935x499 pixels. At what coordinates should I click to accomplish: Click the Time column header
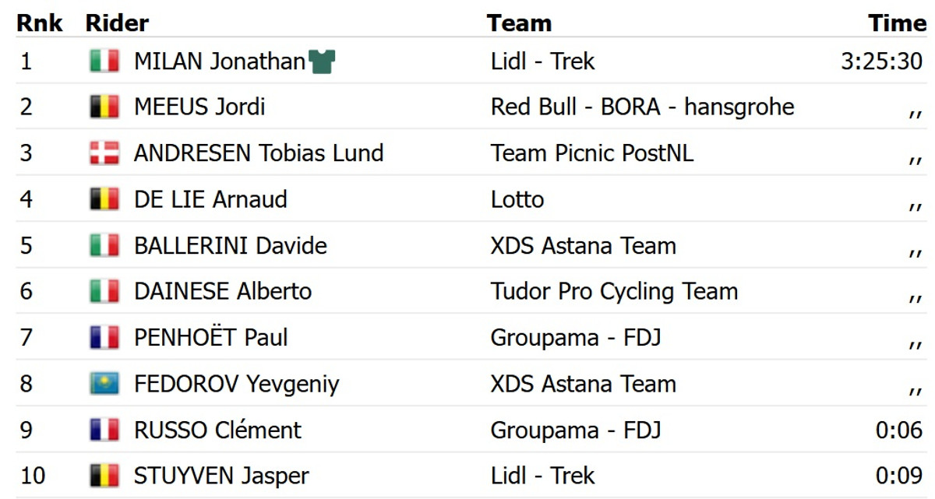coord(897,23)
